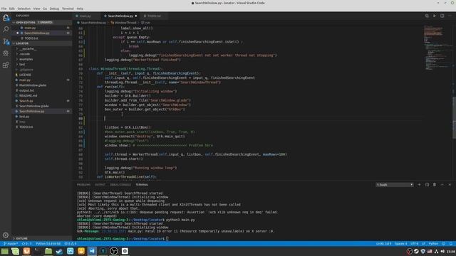This screenshot has height=256, width=456.
Task: Open the Go menu
Action: (45, 9)
